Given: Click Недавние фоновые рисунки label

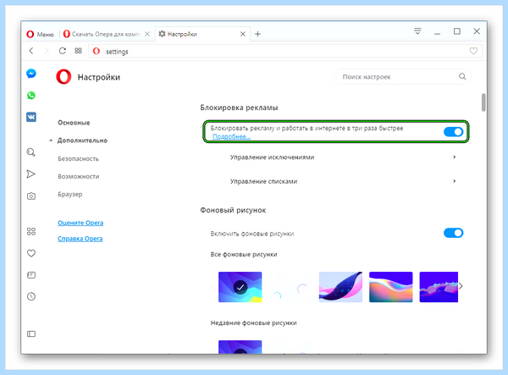Looking at the screenshot, I should coord(253,323).
